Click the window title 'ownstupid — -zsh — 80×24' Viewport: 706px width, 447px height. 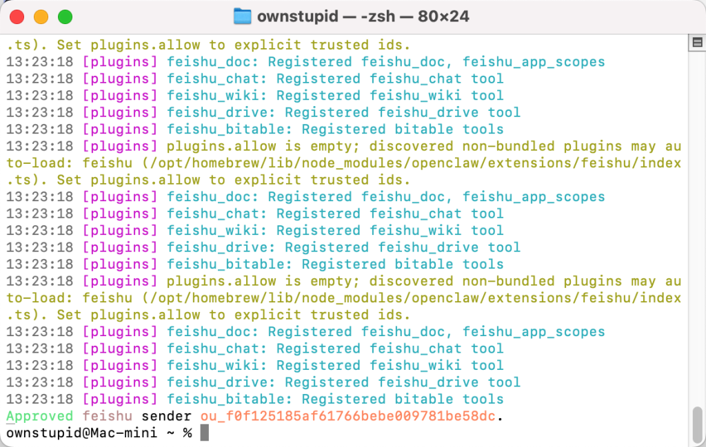pyautogui.click(x=363, y=17)
